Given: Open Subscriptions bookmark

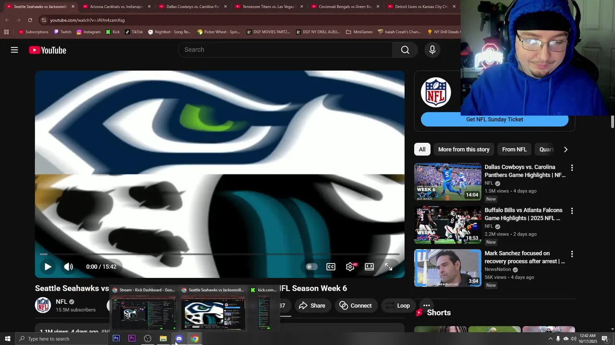Looking at the screenshot, I should click(34, 32).
